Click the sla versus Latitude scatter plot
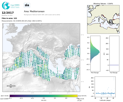 pyautogui.click(x=105, y=87)
